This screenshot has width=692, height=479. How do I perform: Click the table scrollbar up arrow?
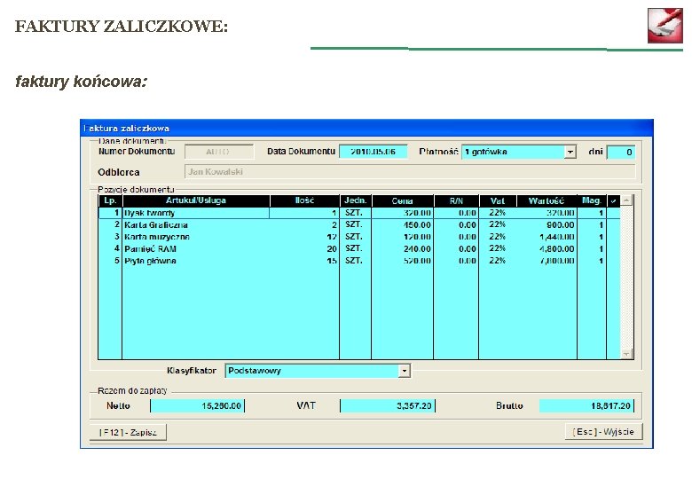626,200
